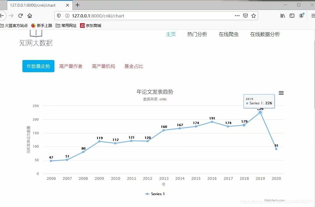Show site information via the info icon
The height and width of the screenshot is (207, 315).
(x=67, y=16)
